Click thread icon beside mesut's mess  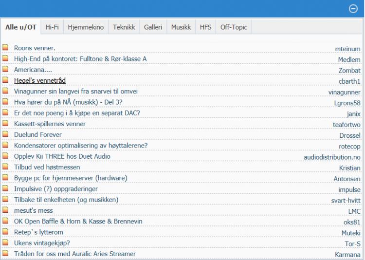tap(5, 210)
